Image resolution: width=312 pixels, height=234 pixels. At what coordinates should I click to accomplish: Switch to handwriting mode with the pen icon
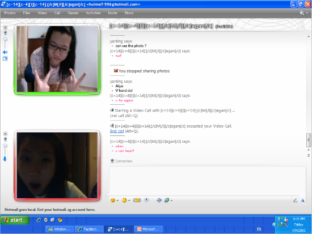[295, 200]
